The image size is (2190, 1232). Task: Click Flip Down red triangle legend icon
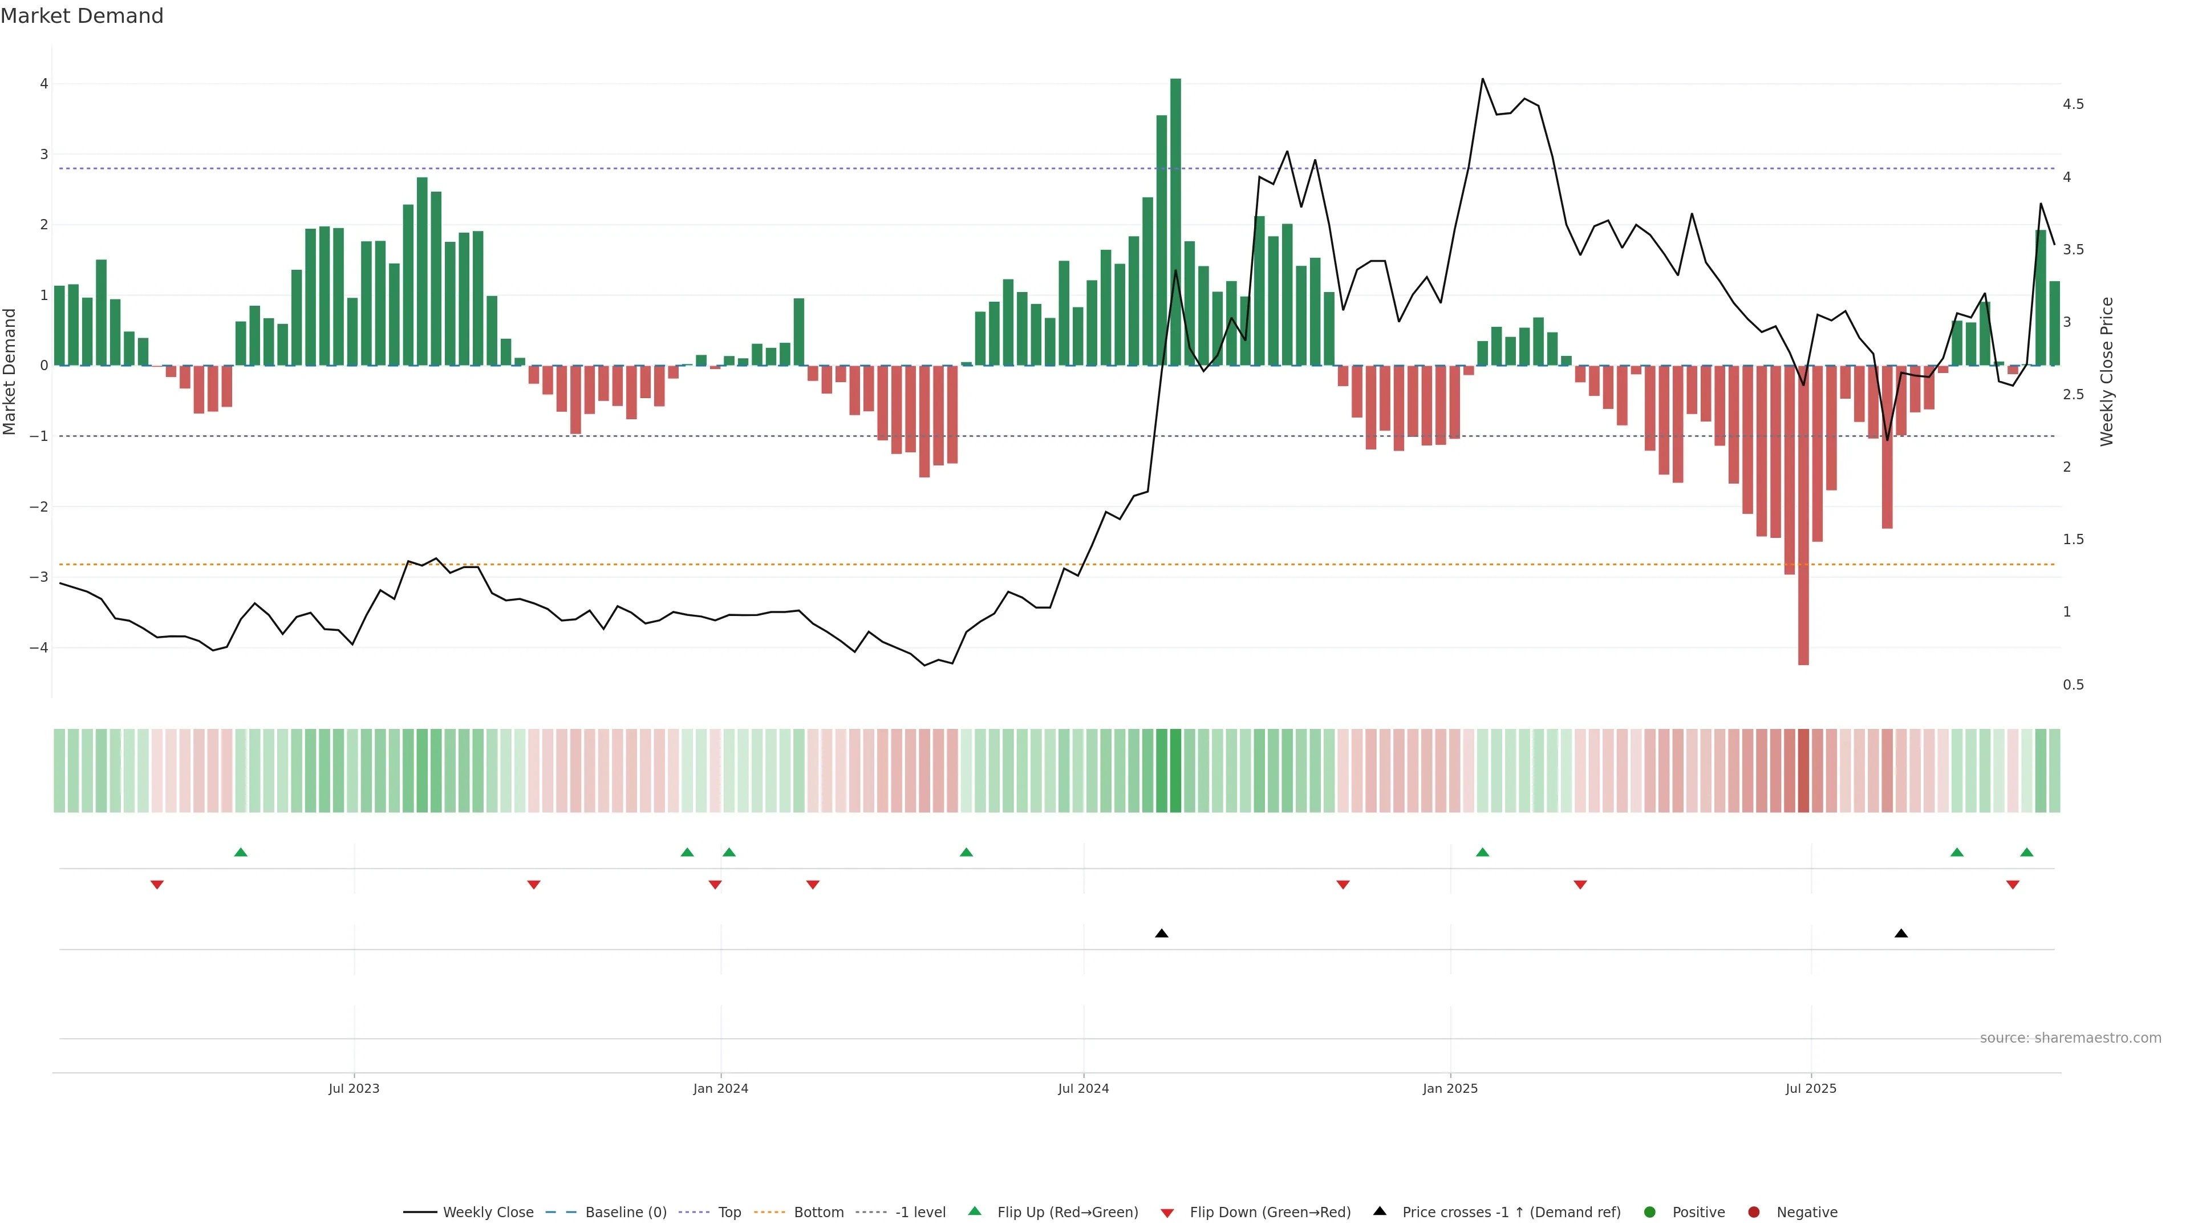1167,1213
